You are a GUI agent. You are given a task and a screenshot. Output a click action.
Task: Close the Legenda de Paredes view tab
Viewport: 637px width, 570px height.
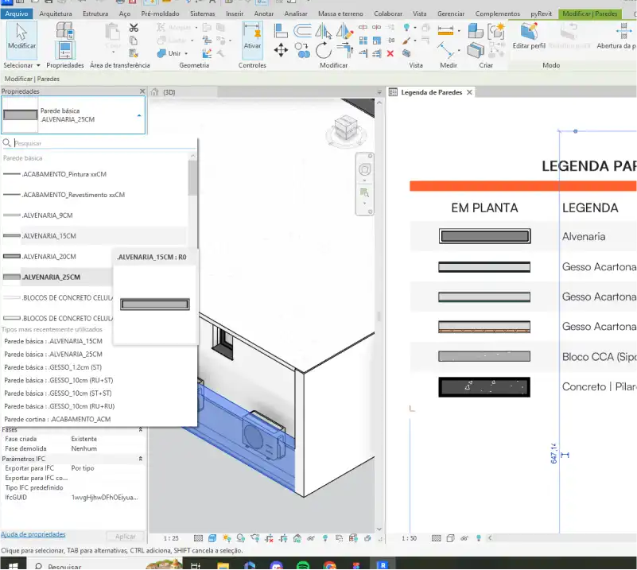(x=470, y=92)
